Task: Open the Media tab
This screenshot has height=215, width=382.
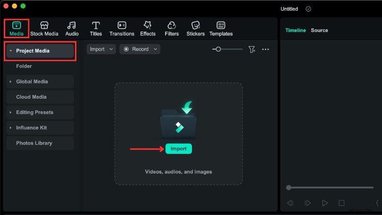Action: (16, 29)
